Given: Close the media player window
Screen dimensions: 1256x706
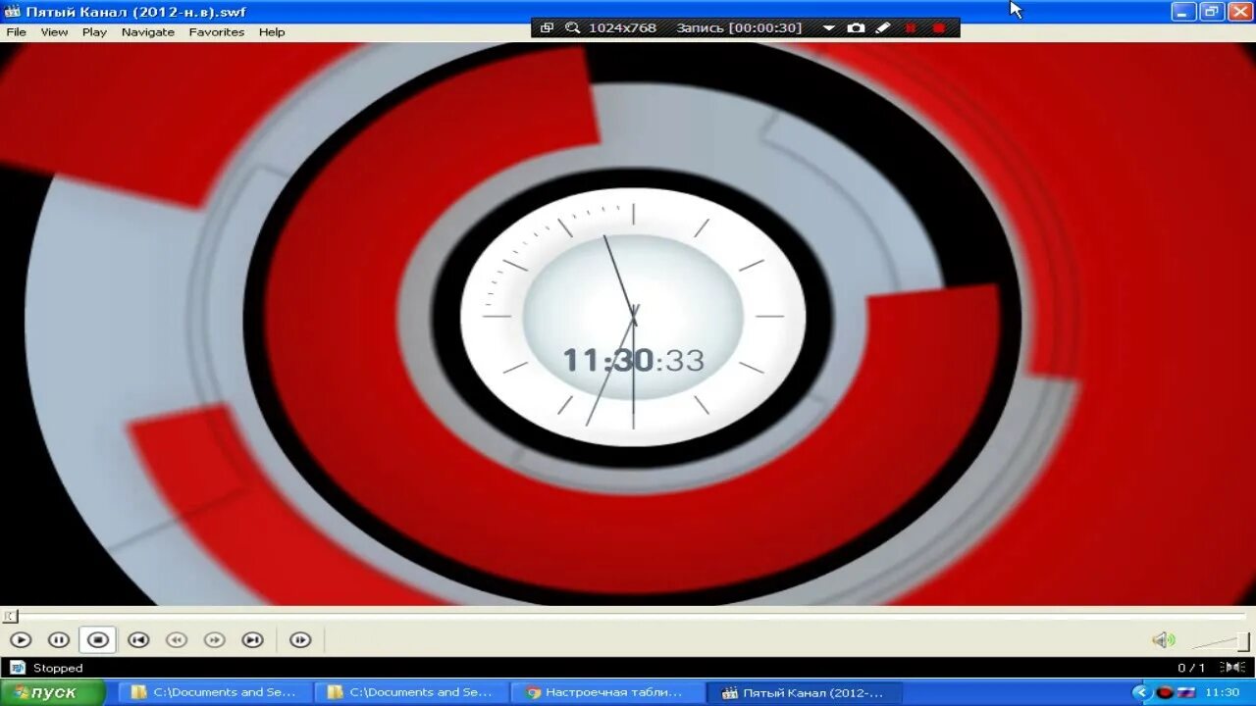Looking at the screenshot, I should coord(1240,12).
